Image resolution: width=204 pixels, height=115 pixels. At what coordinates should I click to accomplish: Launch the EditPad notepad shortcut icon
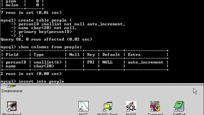coord(179,106)
